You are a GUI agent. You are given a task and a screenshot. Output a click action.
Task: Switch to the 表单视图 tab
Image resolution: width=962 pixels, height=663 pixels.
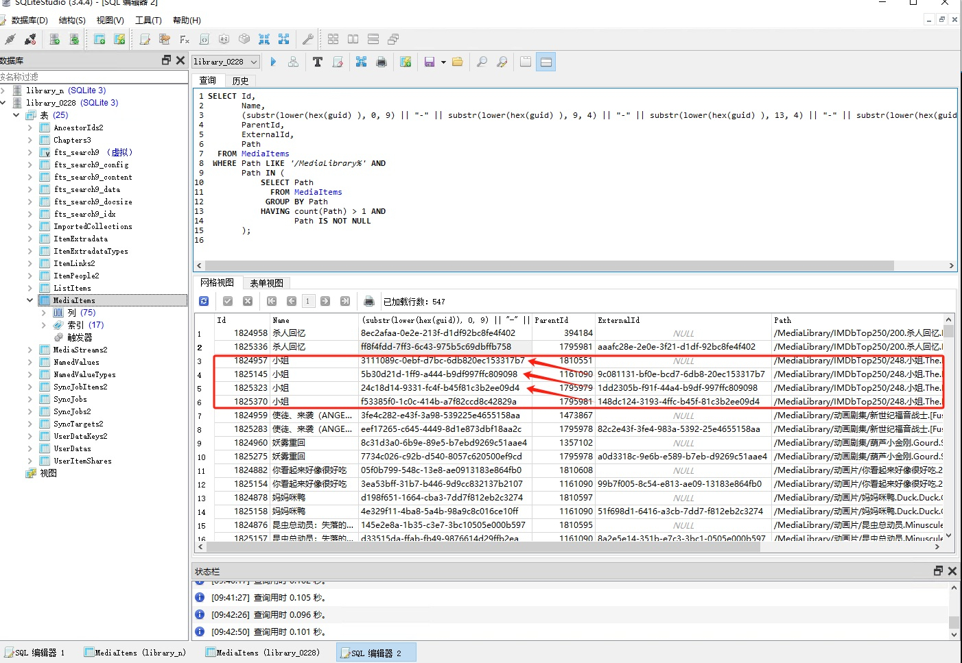coord(266,282)
